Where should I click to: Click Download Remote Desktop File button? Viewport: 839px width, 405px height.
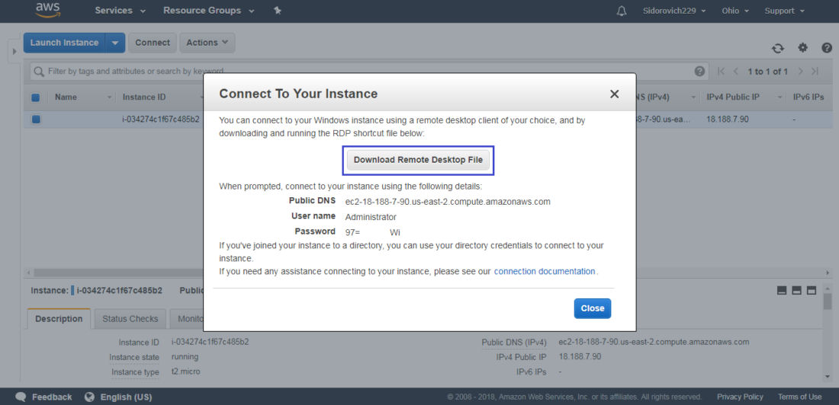418,160
